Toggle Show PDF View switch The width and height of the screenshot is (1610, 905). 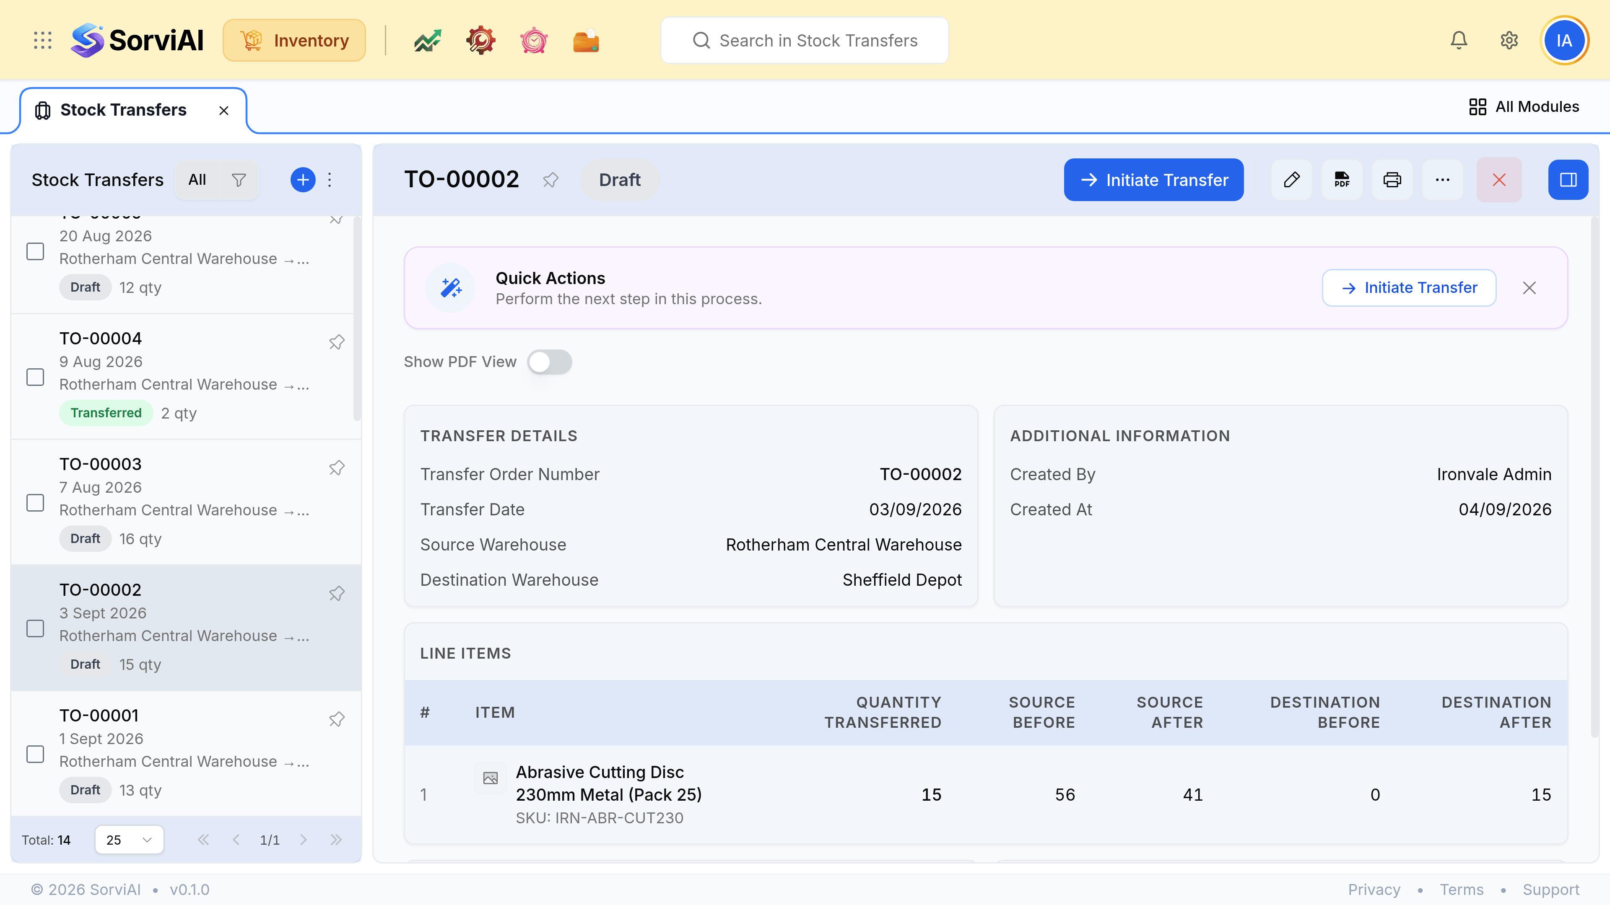click(549, 362)
